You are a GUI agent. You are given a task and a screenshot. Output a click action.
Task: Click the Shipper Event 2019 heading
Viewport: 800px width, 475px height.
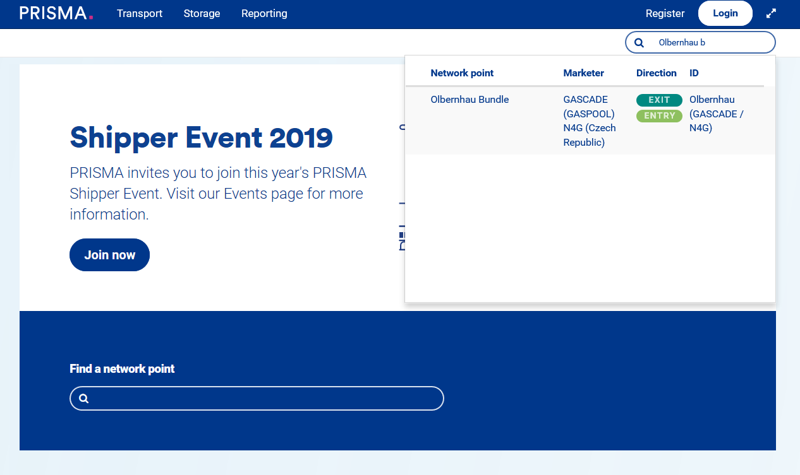[x=201, y=138]
